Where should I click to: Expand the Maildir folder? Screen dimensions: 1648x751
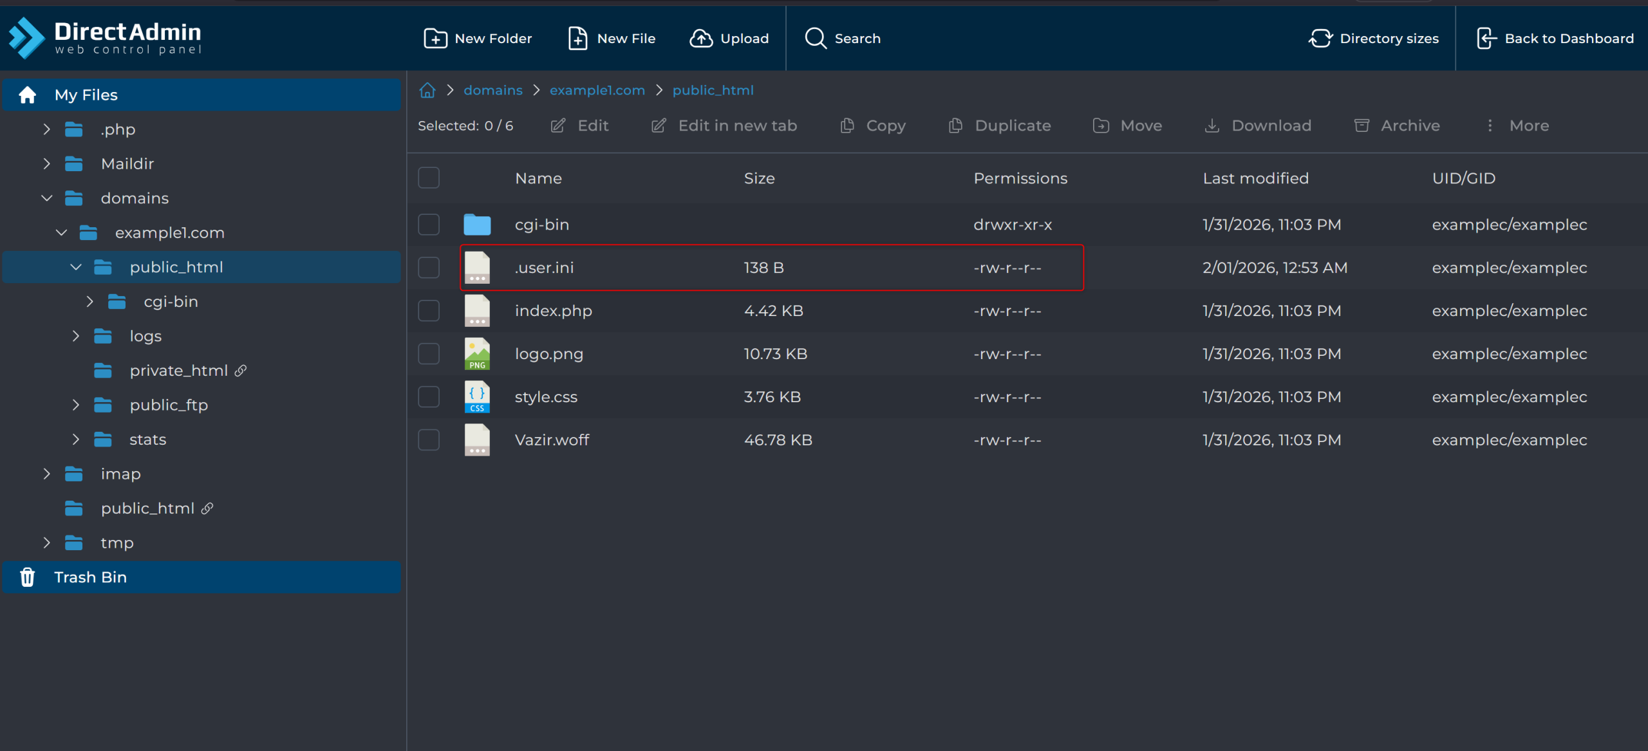point(46,164)
